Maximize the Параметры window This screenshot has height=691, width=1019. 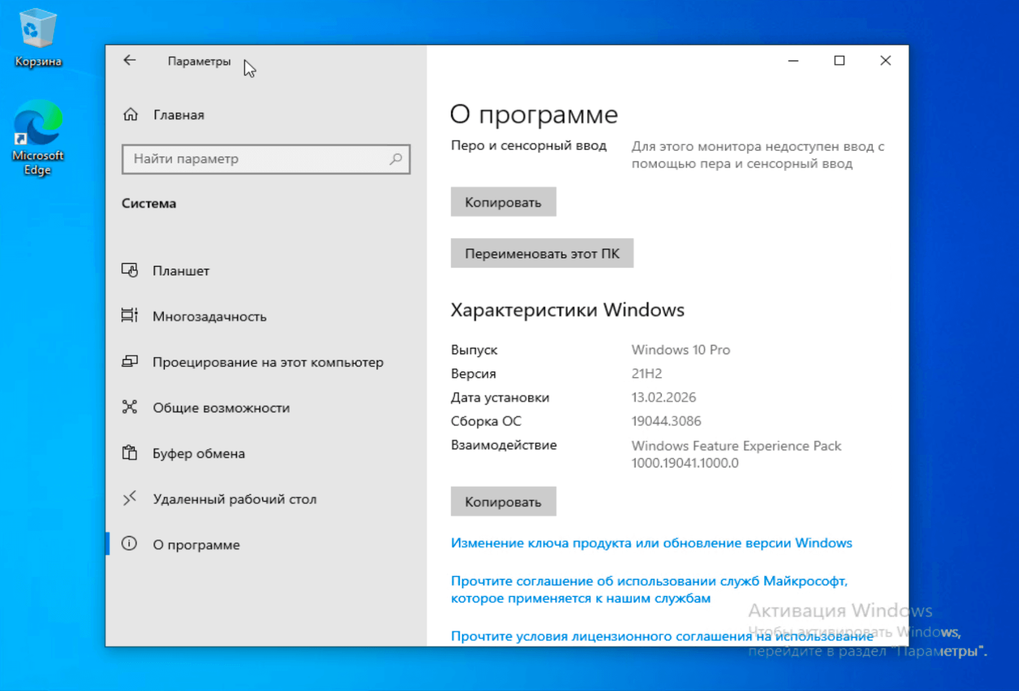(839, 61)
